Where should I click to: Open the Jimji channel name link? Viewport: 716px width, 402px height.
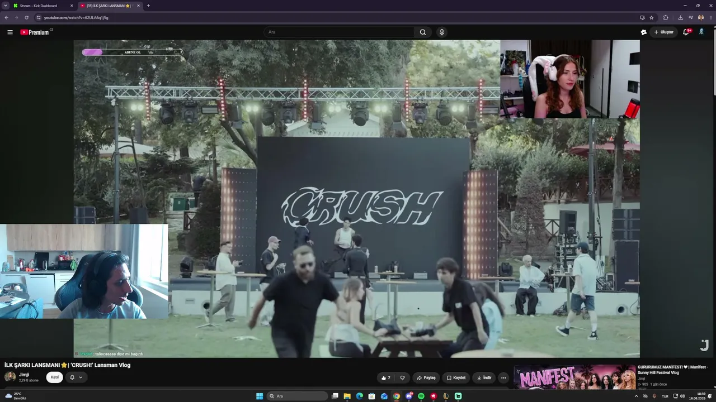coord(24,375)
